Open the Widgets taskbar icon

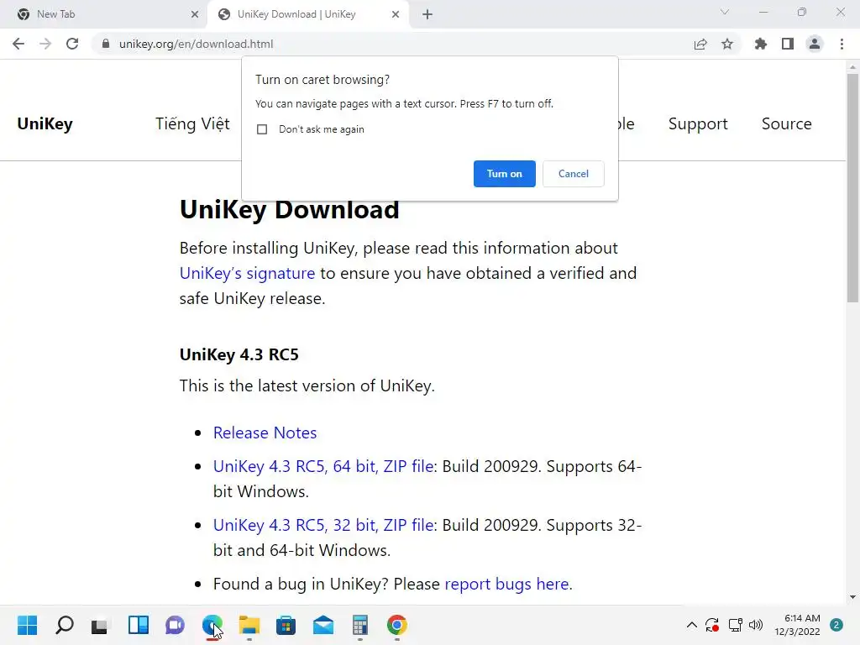[139, 625]
